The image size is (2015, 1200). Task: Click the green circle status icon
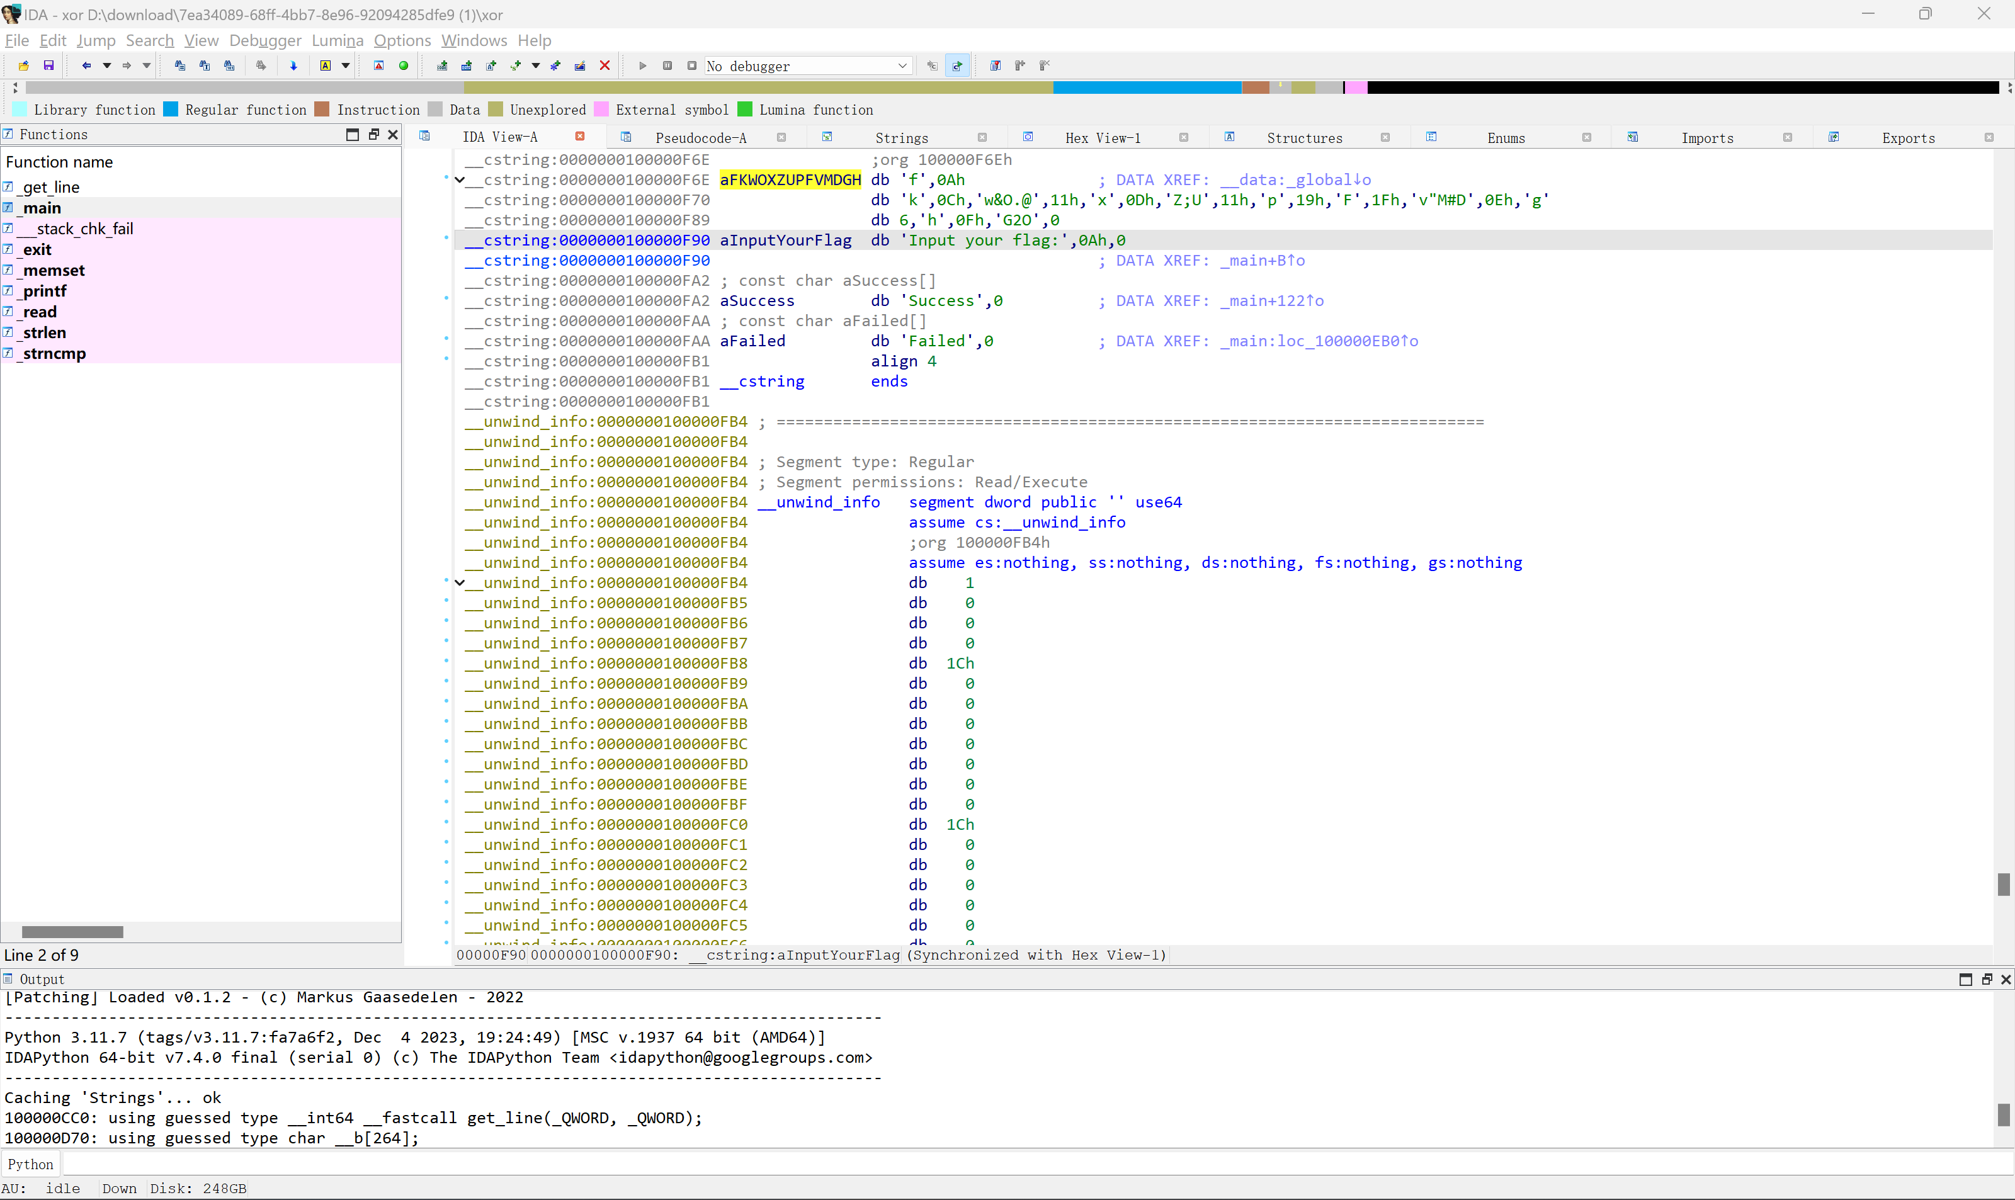(404, 65)
